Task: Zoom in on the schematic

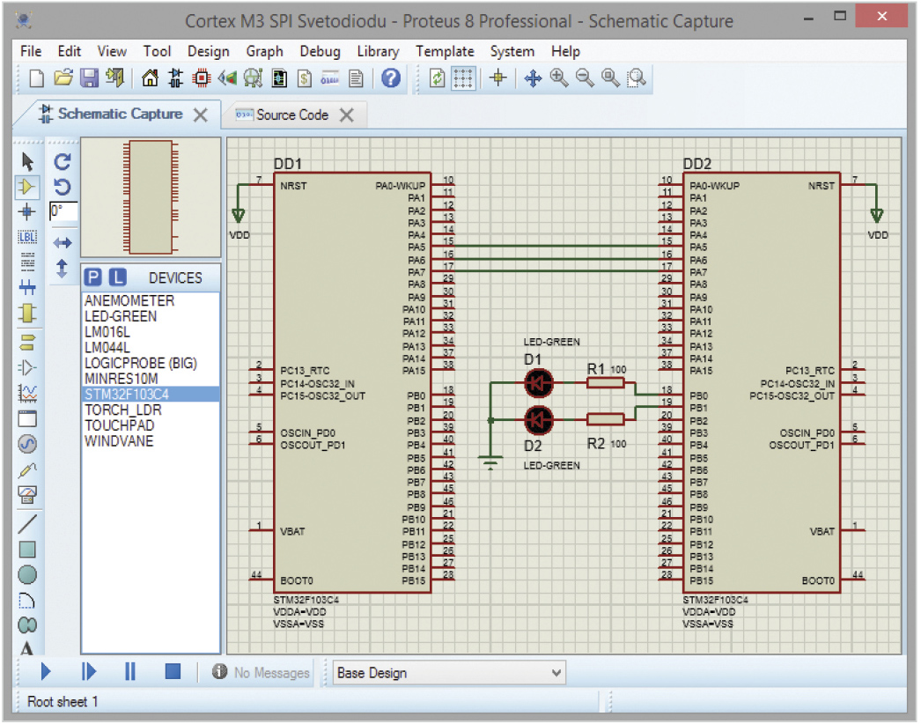Action: click(558, 78)
